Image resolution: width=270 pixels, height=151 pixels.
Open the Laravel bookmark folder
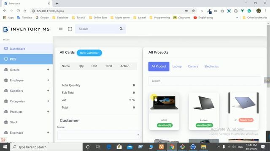[x=140, y=18]
